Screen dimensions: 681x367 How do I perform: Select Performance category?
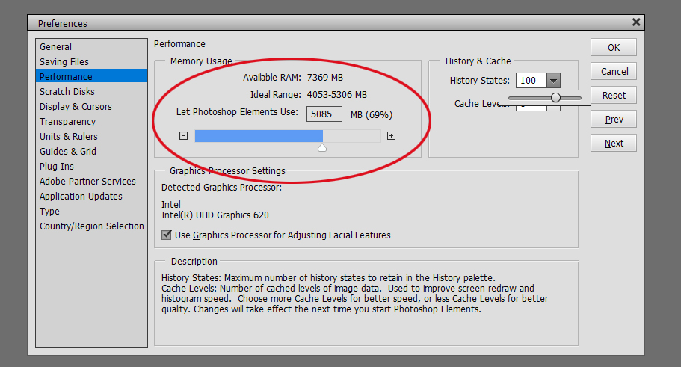(x=92, y=76)
